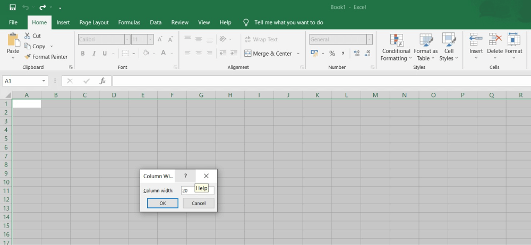Image resolution: width=531 pixels, height=245 pixels.
Task: Click the Delete cells button
Action: 495,47
